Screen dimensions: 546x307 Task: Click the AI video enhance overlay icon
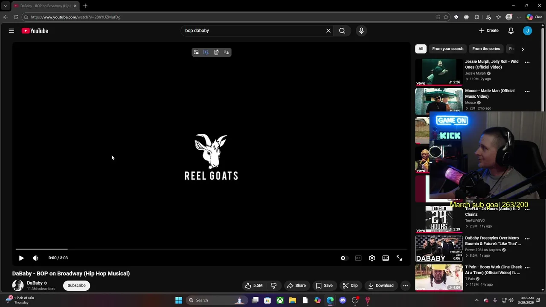pos(206,52)
